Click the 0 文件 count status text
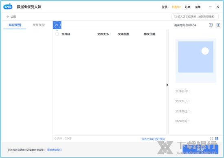The width and height of the screenshot is (224, 158). tap(63, 138)
